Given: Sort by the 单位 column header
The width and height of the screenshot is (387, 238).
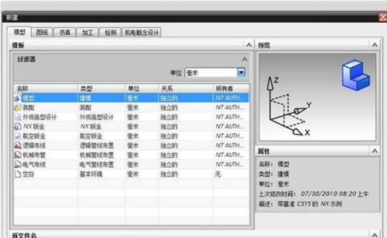Looking at the screenshot, I should (141, 88).
